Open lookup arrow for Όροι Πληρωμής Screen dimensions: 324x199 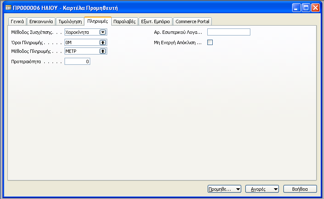click(103, 43)
